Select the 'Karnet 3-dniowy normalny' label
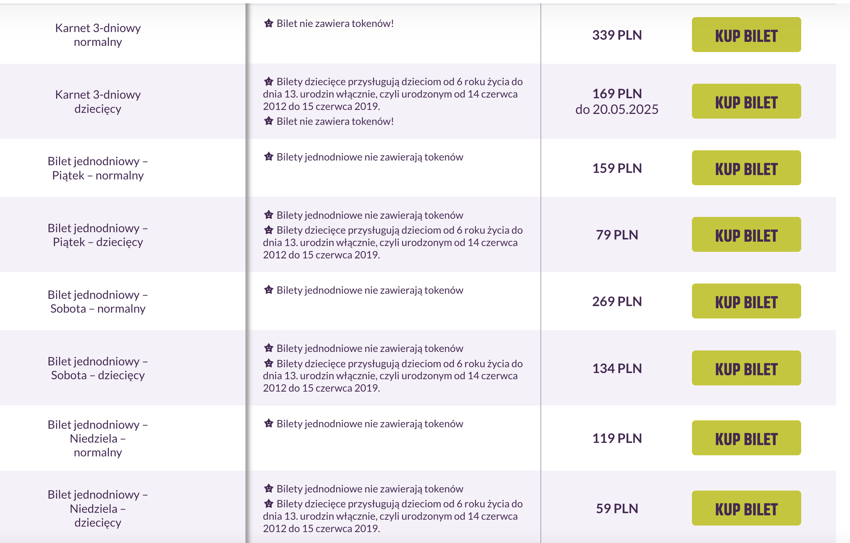This screenshot has height=543, width=850. [x=98, y=35]
